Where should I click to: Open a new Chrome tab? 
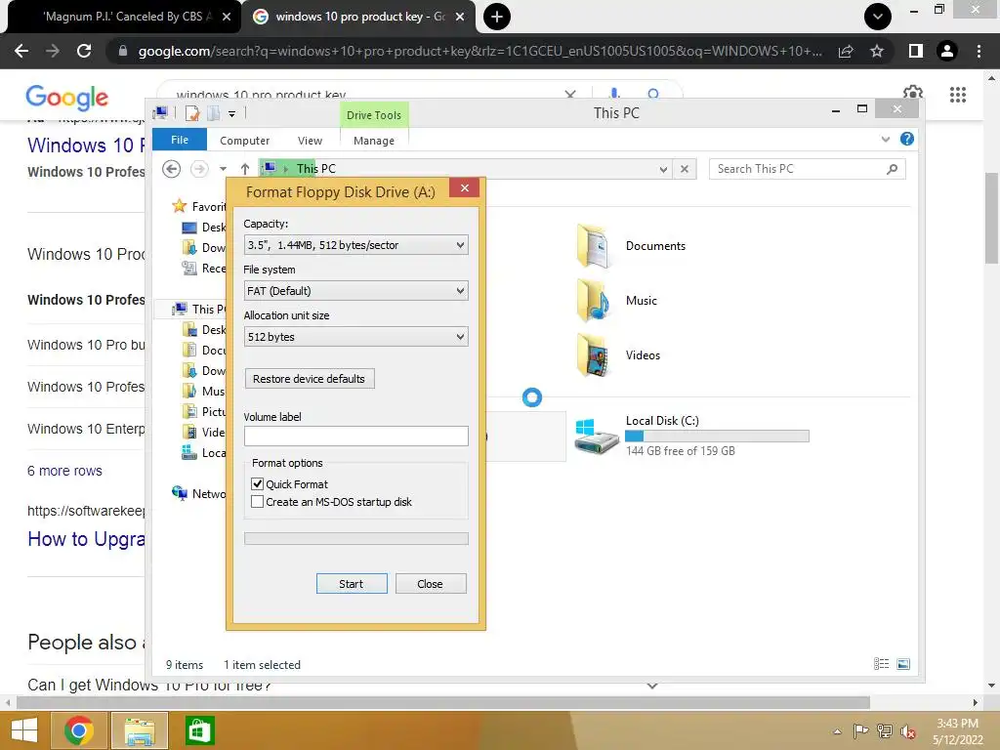coord(497,17)
